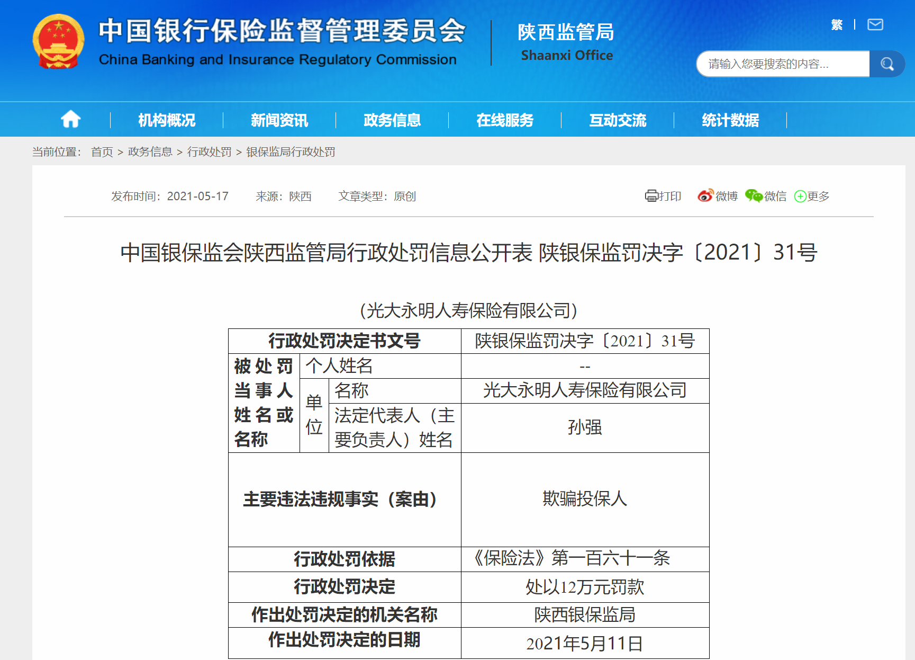Share via the WeChat icon
Image resolution: width=915 pixels, height=660 pixels.
754,195
